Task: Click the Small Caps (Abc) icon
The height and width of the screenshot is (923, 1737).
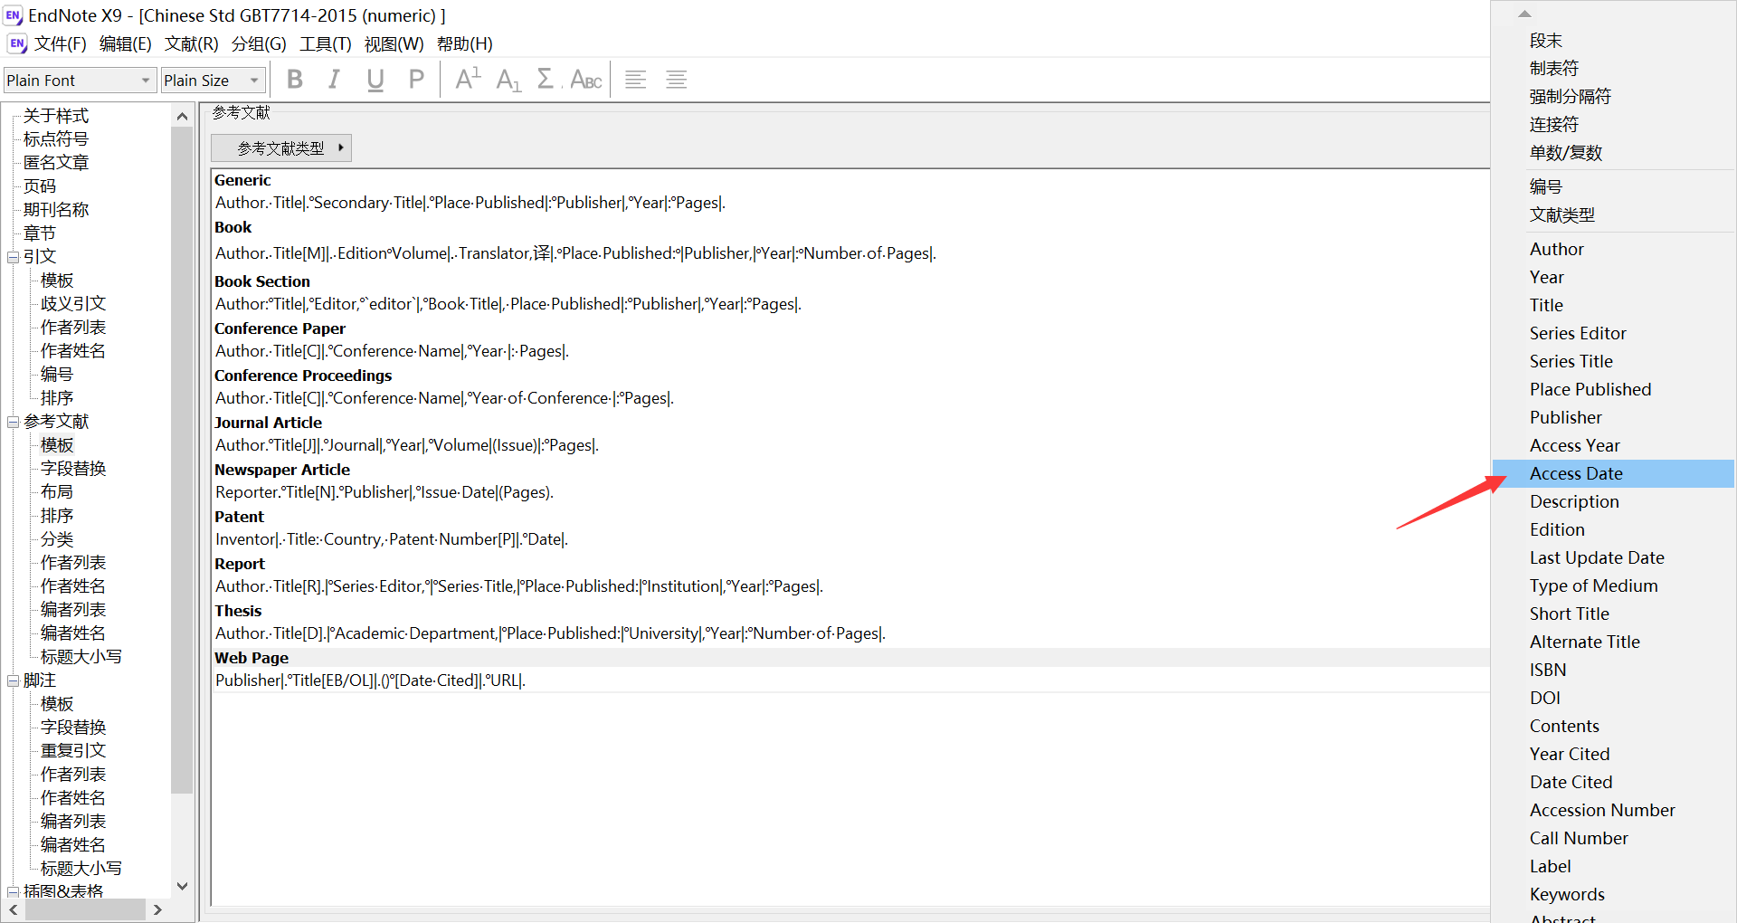Action: tap(586, 80)
